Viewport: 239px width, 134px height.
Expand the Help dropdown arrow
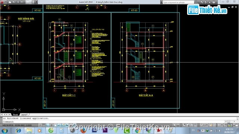coord(217,2)
